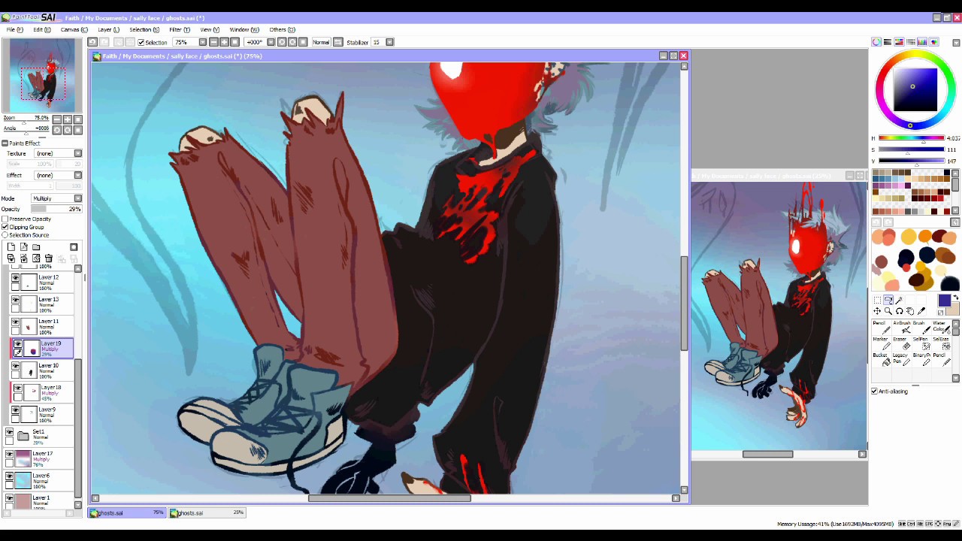Delete the selected layer with trash icon

(49, 258)
